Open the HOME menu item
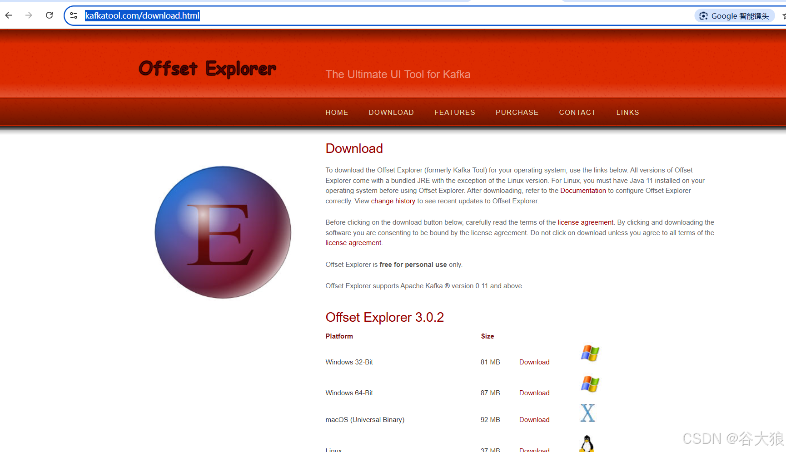This screenshot has width=786, height=452. (x=337, y=113)
